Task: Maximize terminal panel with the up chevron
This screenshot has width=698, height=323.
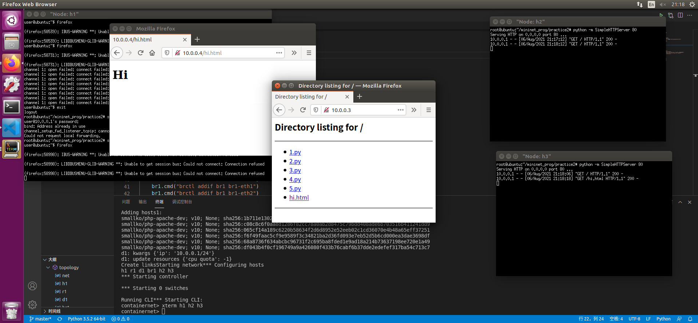Action: tap(680, 202)
